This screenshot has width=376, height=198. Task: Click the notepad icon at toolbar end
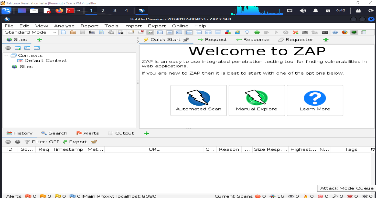click(364, 32)
